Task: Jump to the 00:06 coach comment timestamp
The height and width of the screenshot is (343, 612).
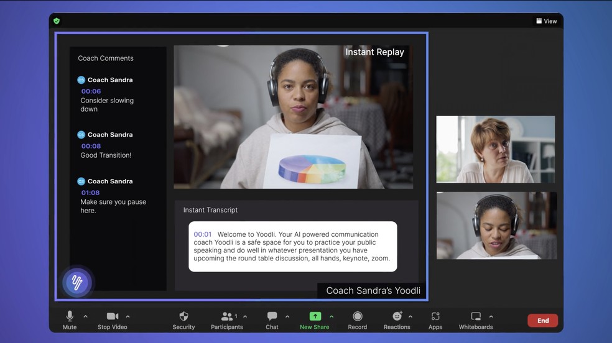Action: pyautogui.click(x=91, y=91)
